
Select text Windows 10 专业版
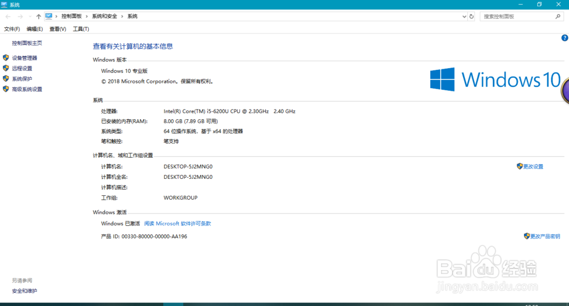click(124, 71)
